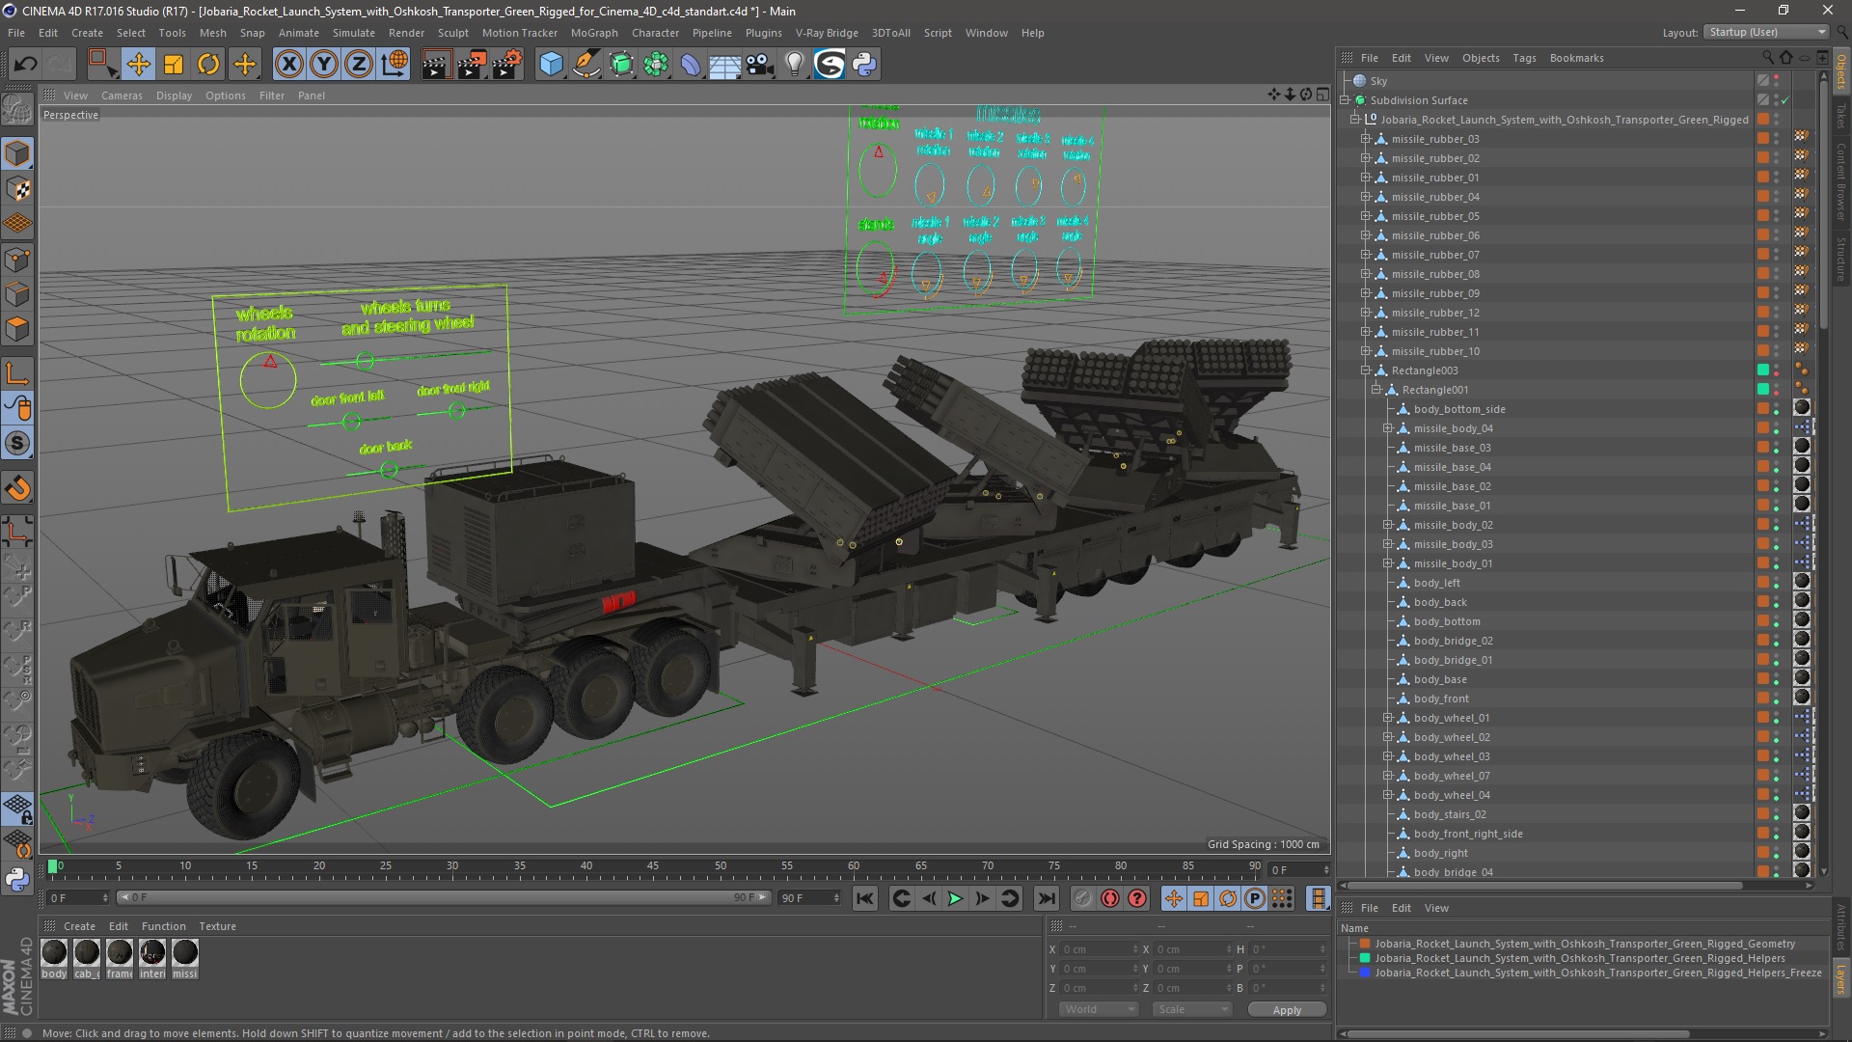Click the green Subdivision generator icon
The height and width of the screenshot is (1042, 1852).
(621, 65)
